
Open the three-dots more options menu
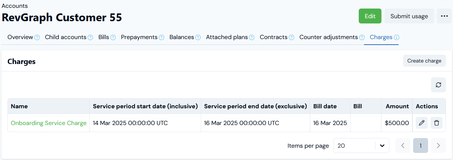444,16
